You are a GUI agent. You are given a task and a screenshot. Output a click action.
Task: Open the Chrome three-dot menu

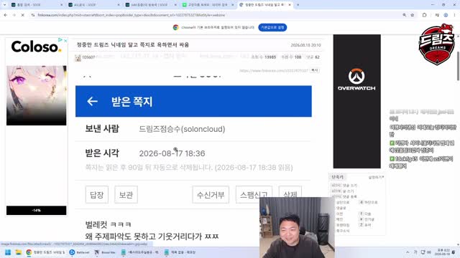click(454, 15)
